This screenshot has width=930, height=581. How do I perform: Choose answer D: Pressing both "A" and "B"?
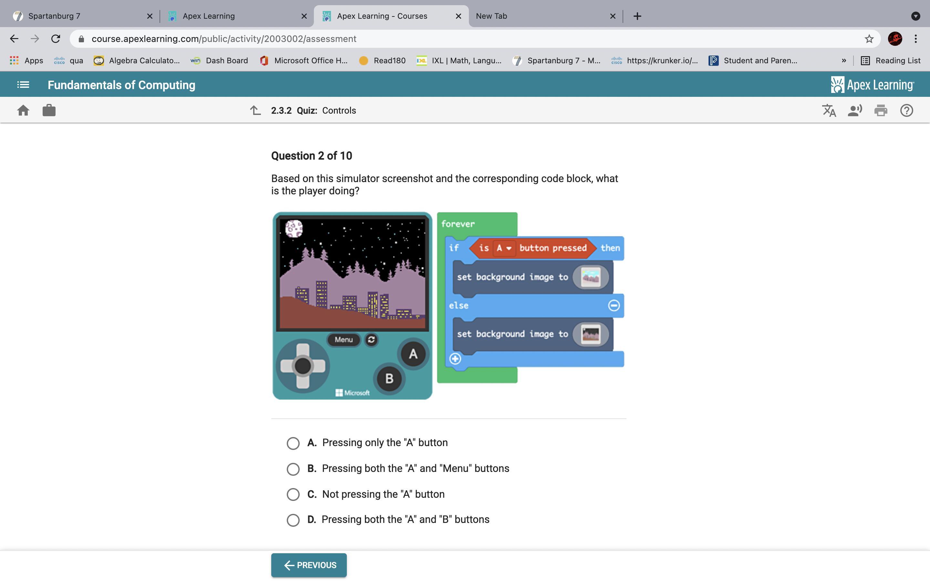[x=293, y=520]
